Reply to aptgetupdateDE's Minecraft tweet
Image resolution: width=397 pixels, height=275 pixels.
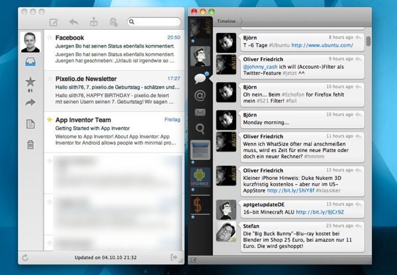point(358,204)
